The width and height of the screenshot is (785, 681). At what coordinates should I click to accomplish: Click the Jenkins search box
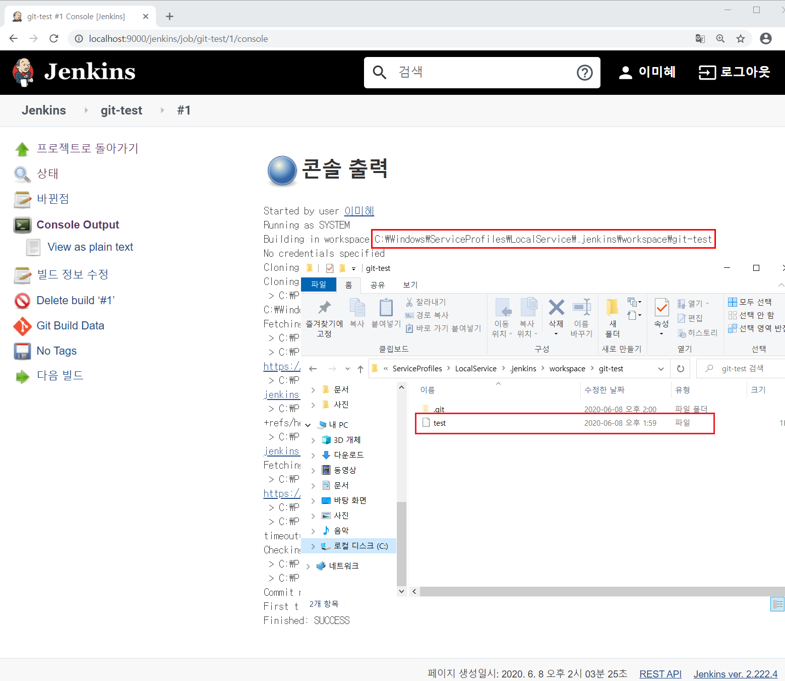tap(481, 73)
